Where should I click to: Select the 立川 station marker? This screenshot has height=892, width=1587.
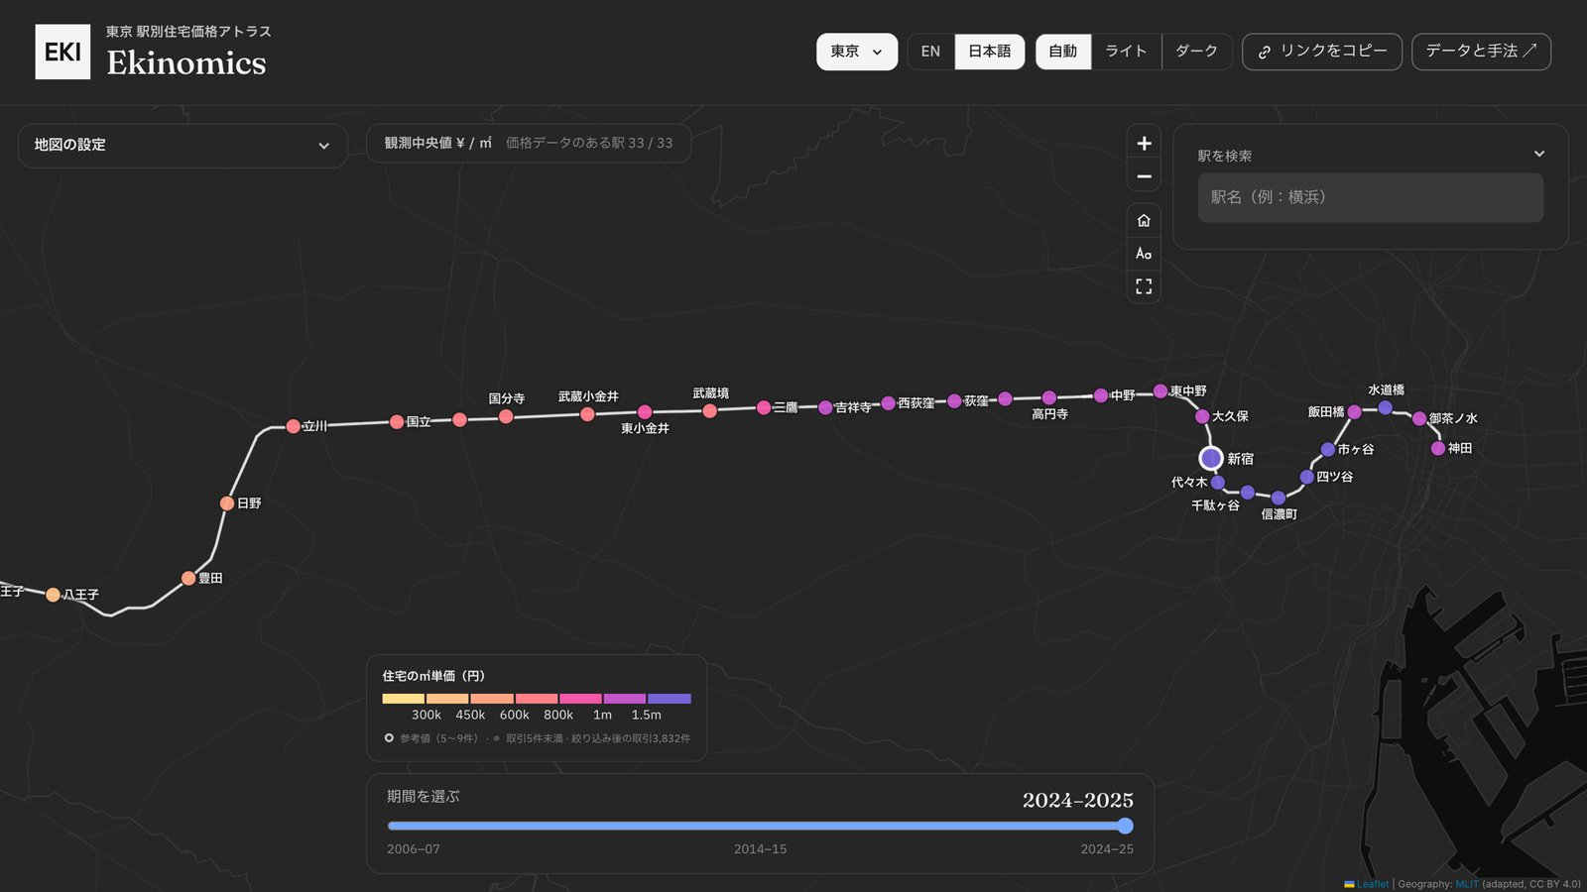click(x=293, y=426)
